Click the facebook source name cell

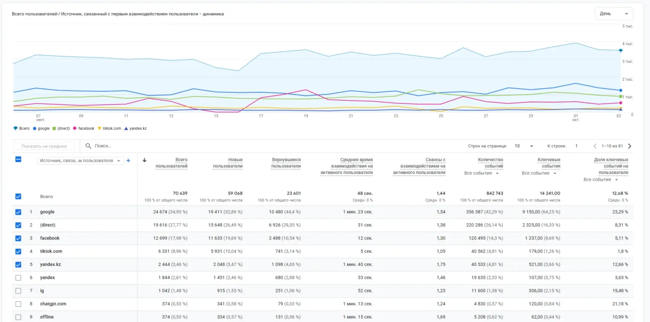pos(50,238)
